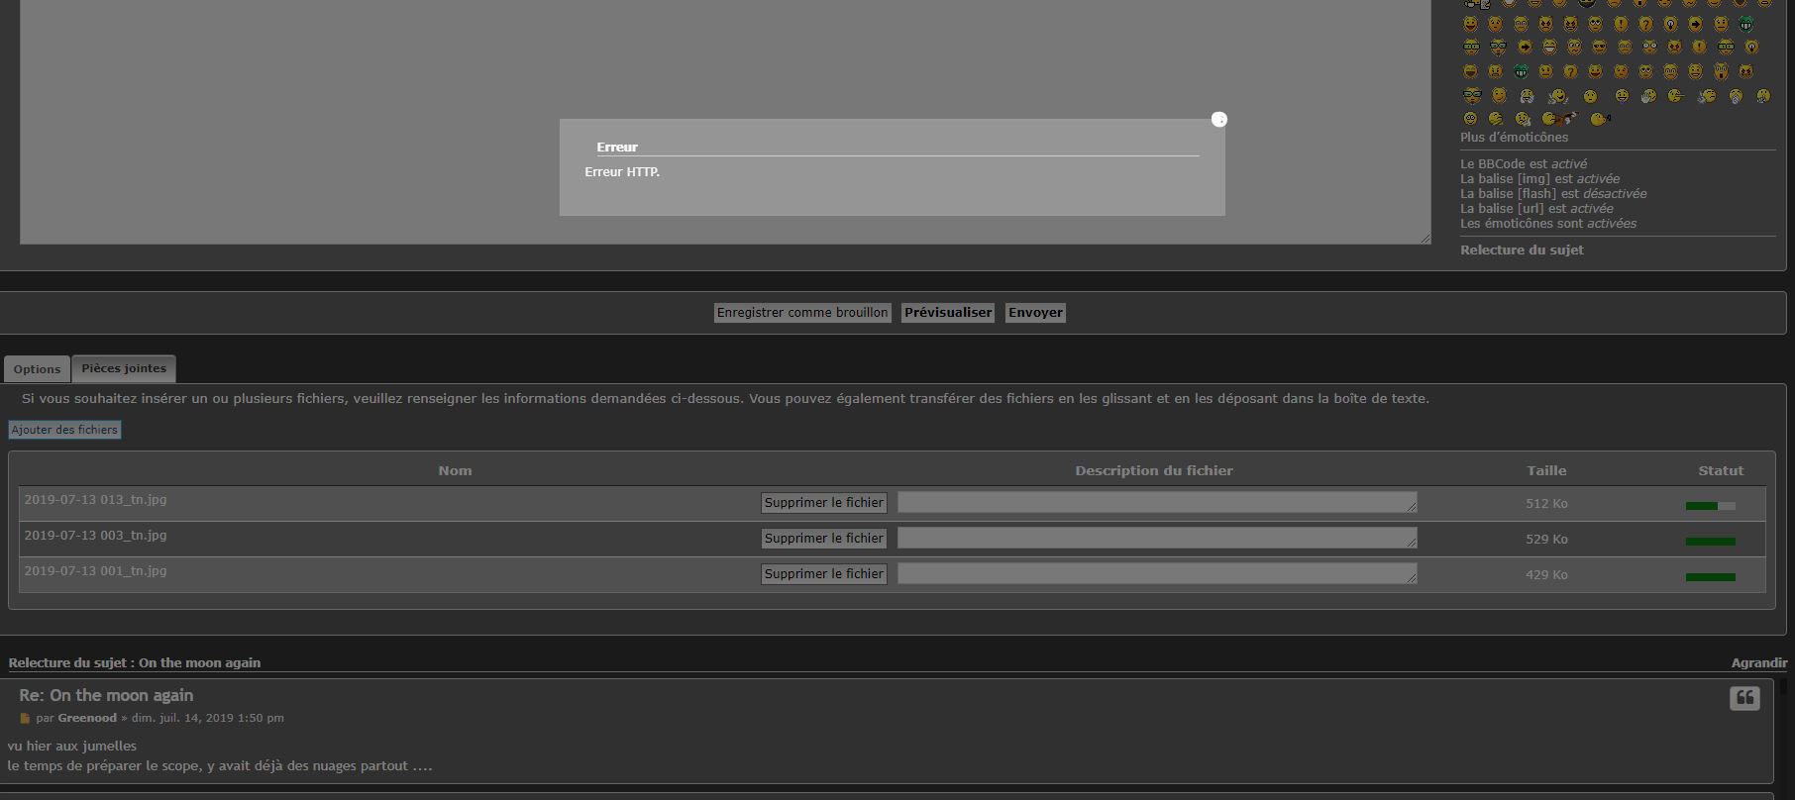Click 'Les émoticônes sont activées' text
Image resolution: width=1795 pixels, height=800 pixels.
pos(1548,224)
